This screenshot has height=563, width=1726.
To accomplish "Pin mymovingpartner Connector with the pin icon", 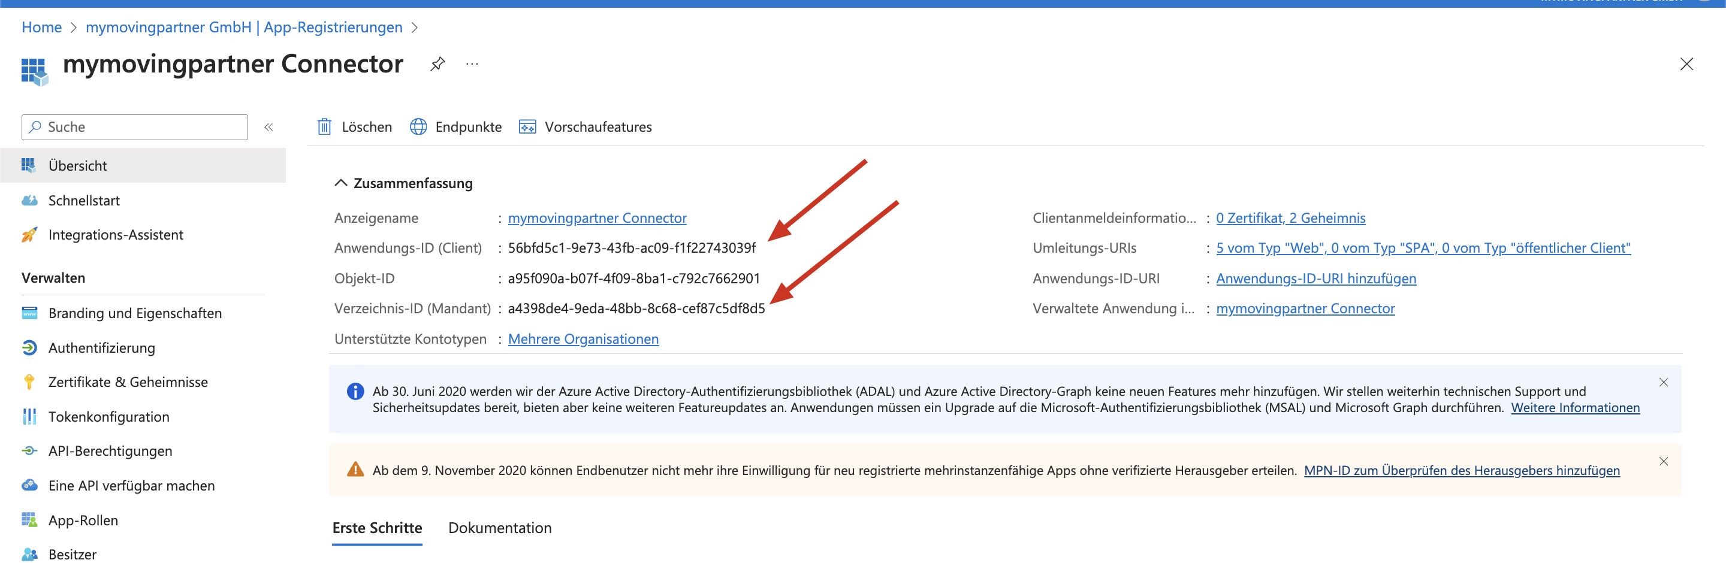I will coord(437,64).
